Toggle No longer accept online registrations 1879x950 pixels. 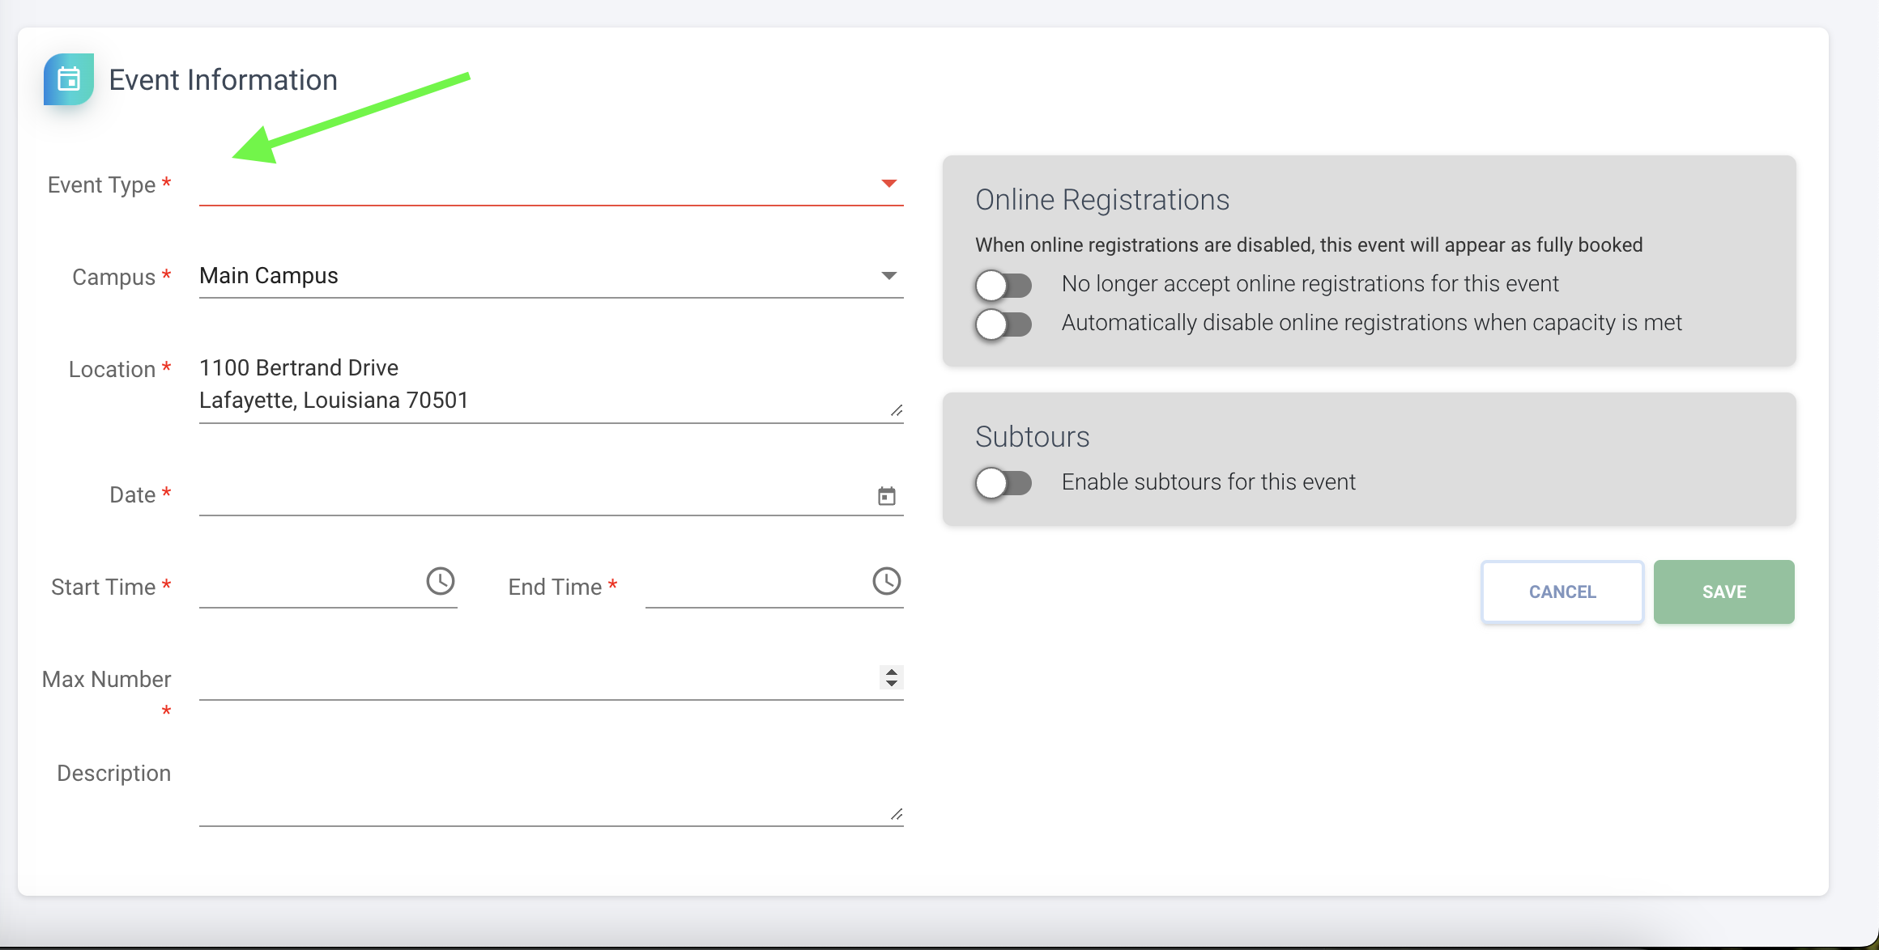tap(1003, 285)
